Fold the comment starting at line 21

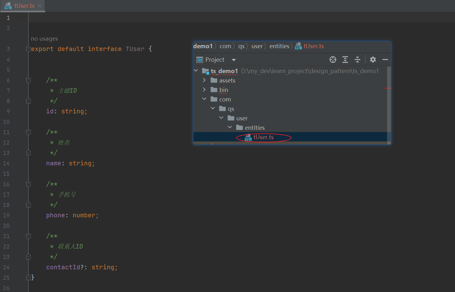pyautogui.click(x=28, y=236)
